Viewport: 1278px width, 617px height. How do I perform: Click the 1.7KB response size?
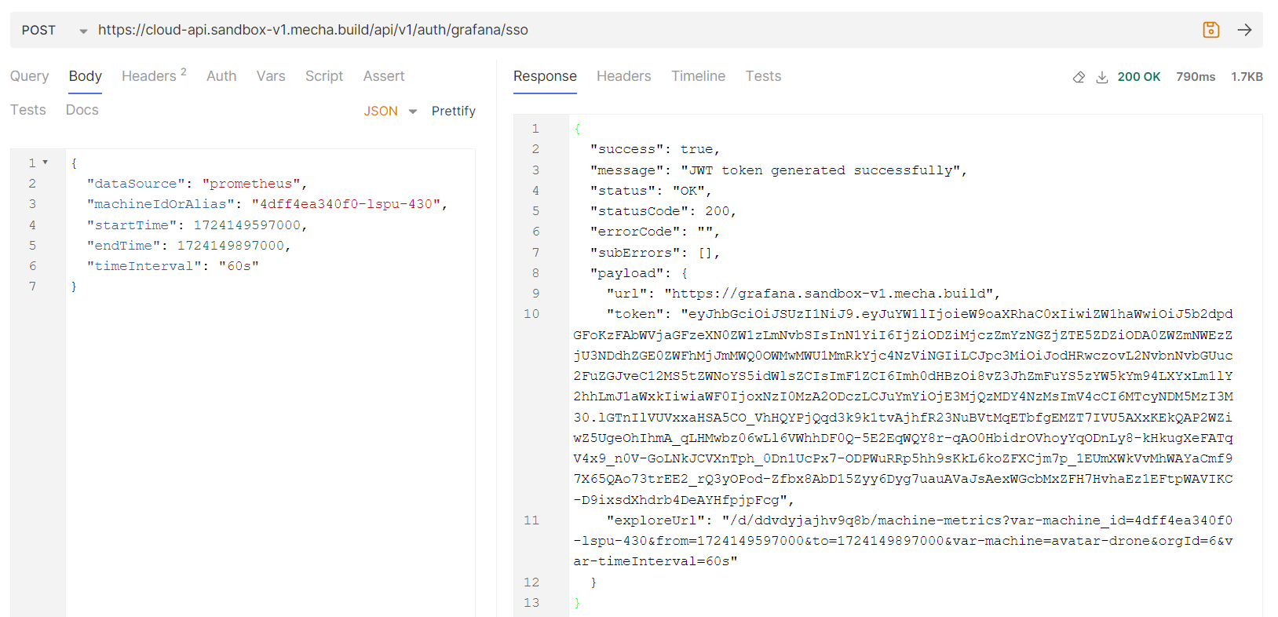click(1247, 77)
